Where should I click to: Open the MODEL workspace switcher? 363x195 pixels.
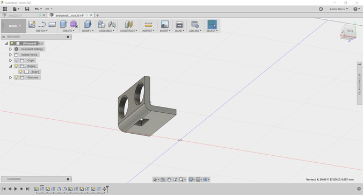14,26
